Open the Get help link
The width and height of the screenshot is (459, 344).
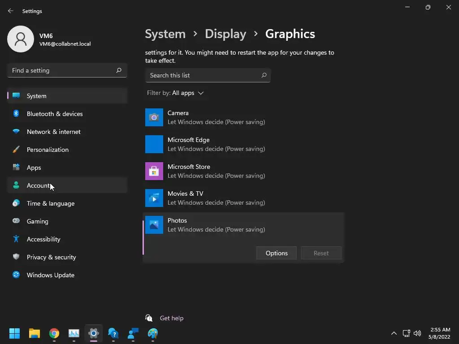coord(172,318)
